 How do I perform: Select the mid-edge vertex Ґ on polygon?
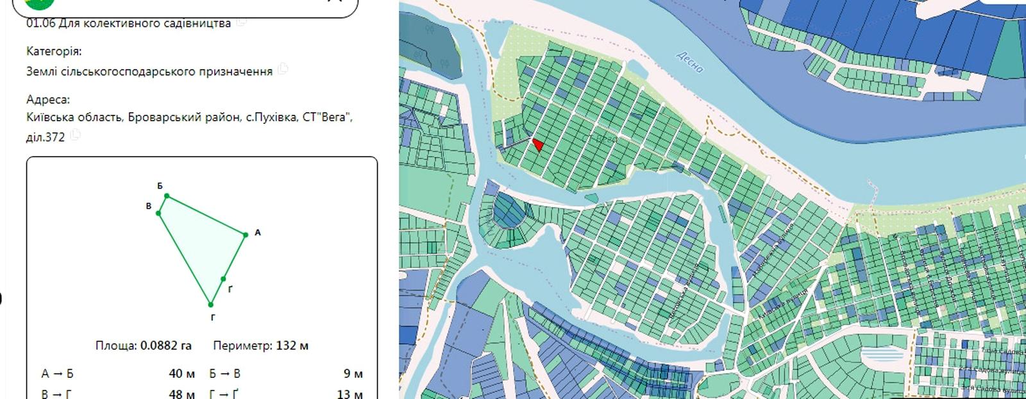[223, 279]
